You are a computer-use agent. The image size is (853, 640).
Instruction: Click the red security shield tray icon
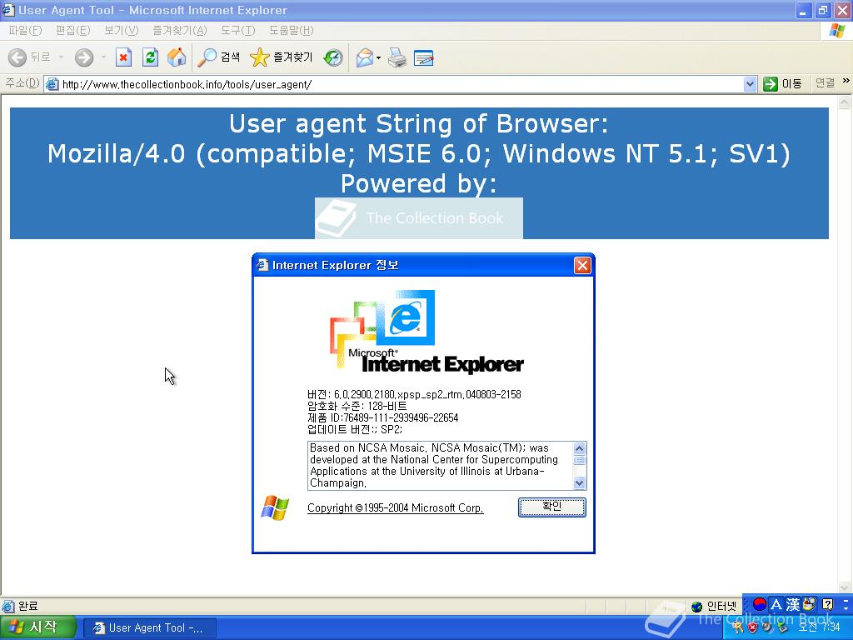click(752, 627)
